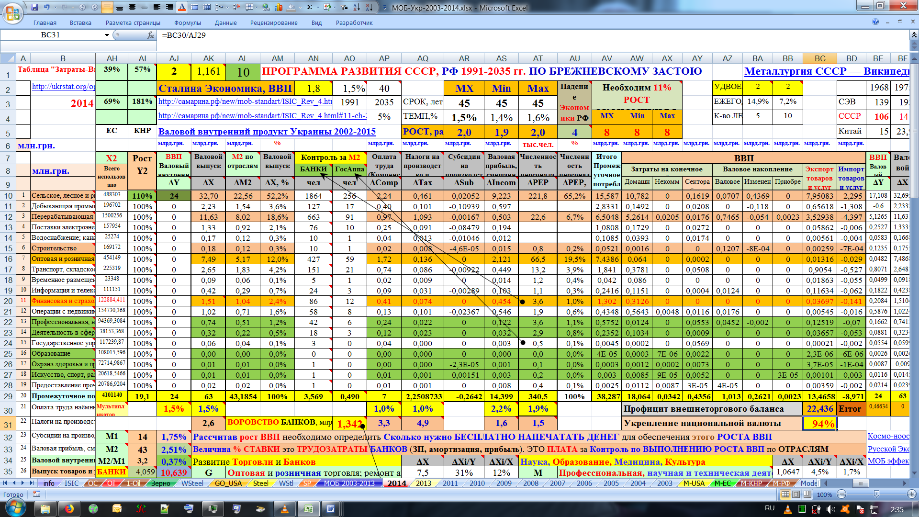Open the Name Box dropdown arrow
Screen dimensions: 919x517
tap(107, 35)
